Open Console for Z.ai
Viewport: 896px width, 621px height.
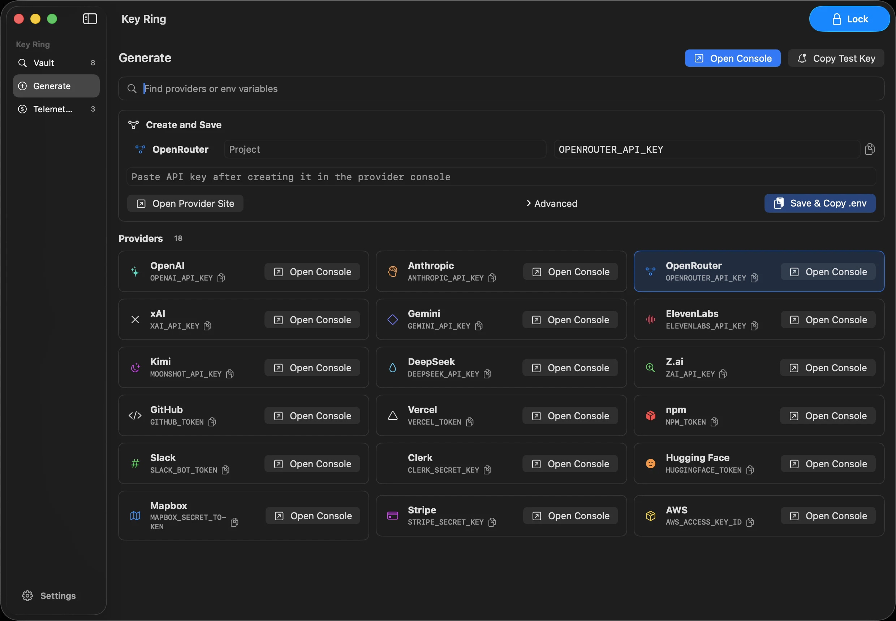point(828,368)
